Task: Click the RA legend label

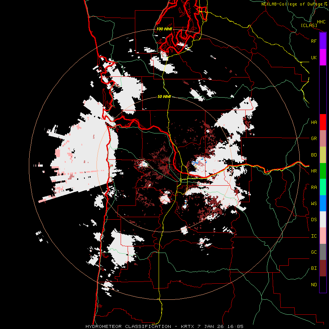Action: 314,188
